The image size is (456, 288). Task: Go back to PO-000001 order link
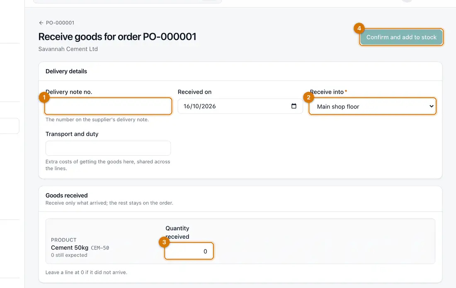click(56, 23)
